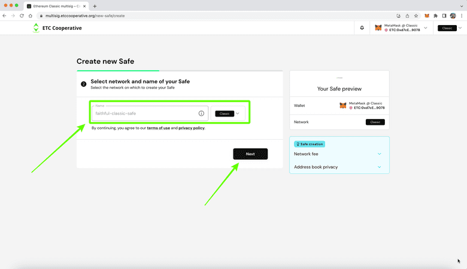Click the ETC Cooperative logo

pyautogui.click(x=57, y=28)
